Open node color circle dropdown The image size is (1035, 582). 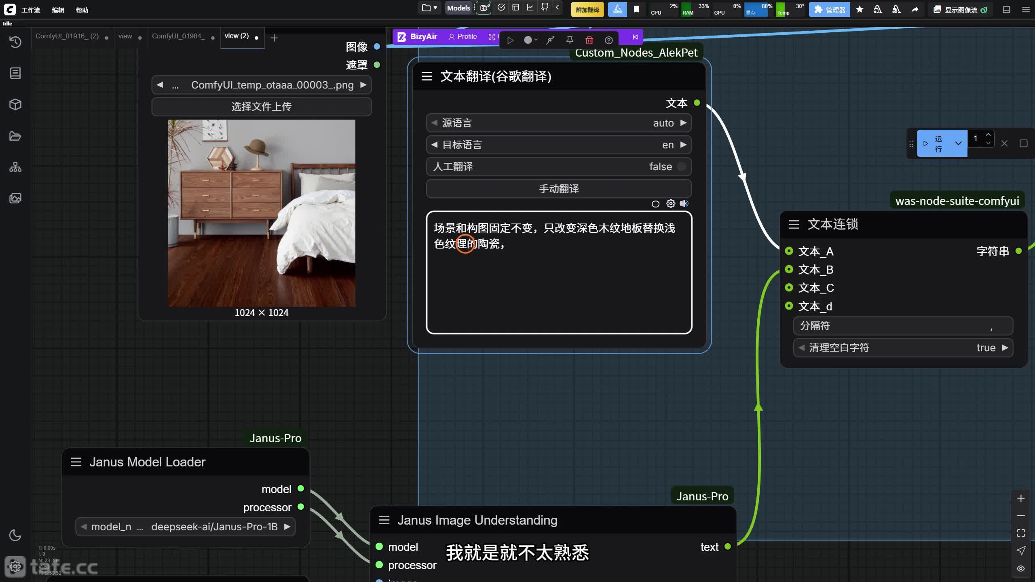(x=530, y=40)
